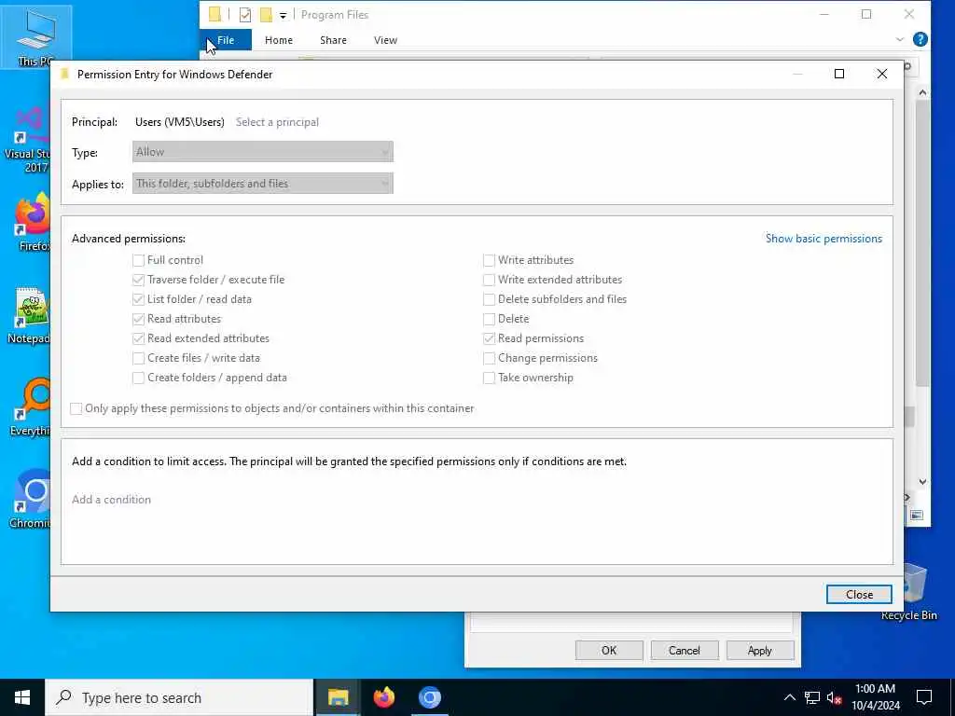The height and width of the screenshot is (716, 955).
Task: Maximize the Permission Entry window
Action: pyautogui.click(x=838, y=74)
